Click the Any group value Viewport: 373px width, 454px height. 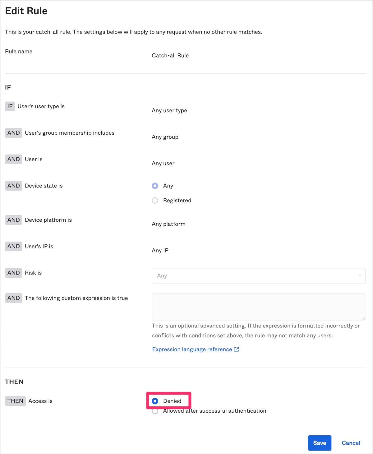(x=165, y=137)
